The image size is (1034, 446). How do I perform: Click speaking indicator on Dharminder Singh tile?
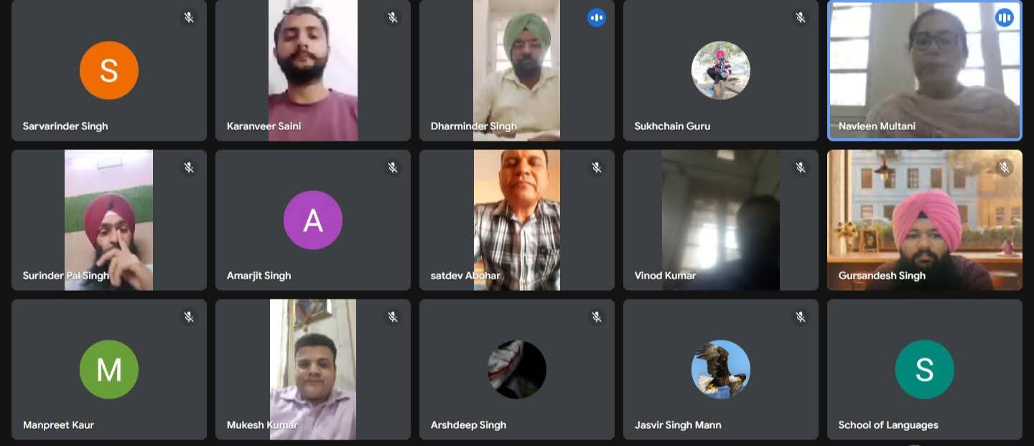597,18
